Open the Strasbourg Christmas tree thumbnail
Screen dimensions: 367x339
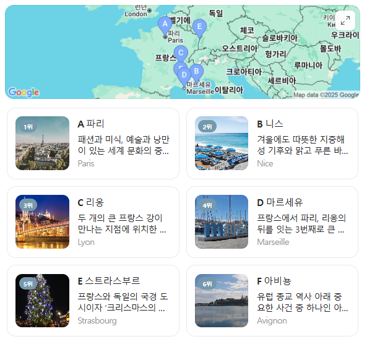pos(42,301)
